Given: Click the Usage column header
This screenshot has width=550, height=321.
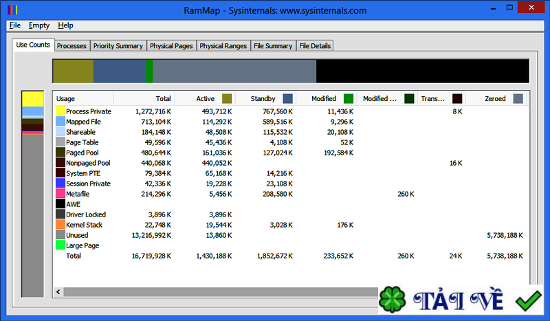Looking at the screenshot, I should pyautogui.click(x=83, y=98).
